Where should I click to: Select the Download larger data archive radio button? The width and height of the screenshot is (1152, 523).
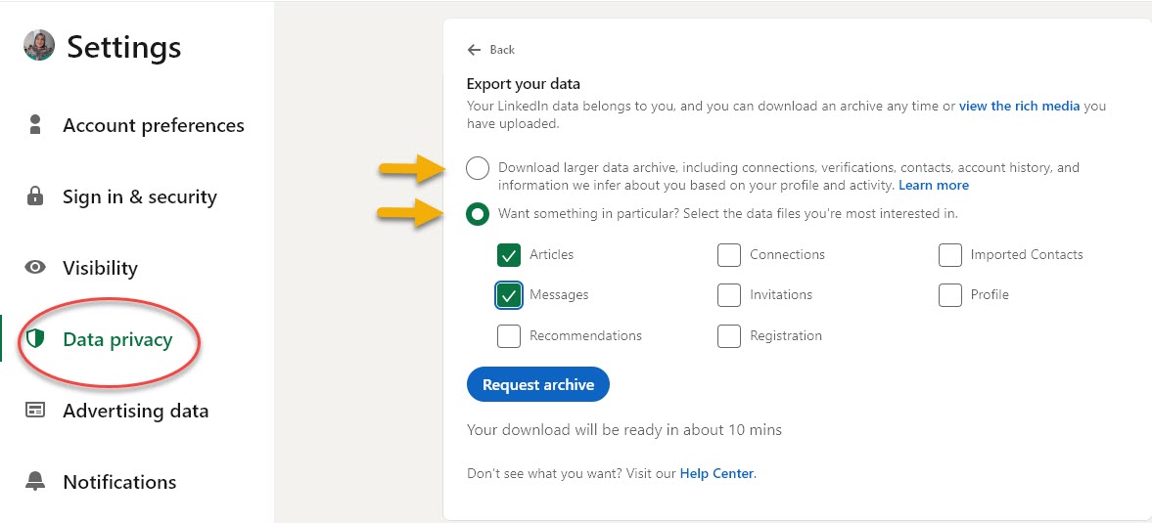click(478, 169)
